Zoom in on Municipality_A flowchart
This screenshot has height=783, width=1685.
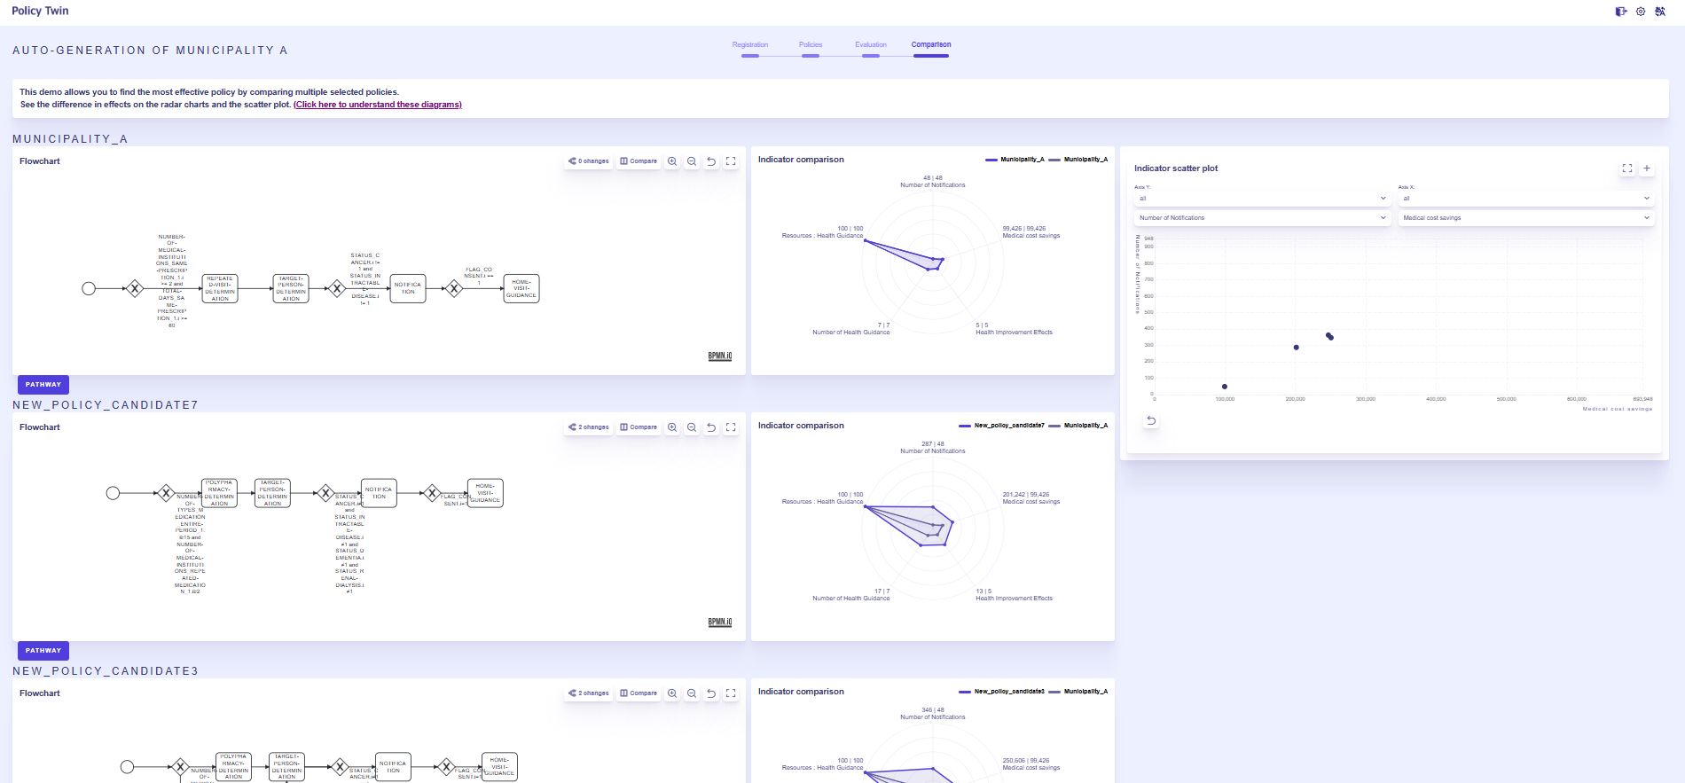[x=672, y=161]
